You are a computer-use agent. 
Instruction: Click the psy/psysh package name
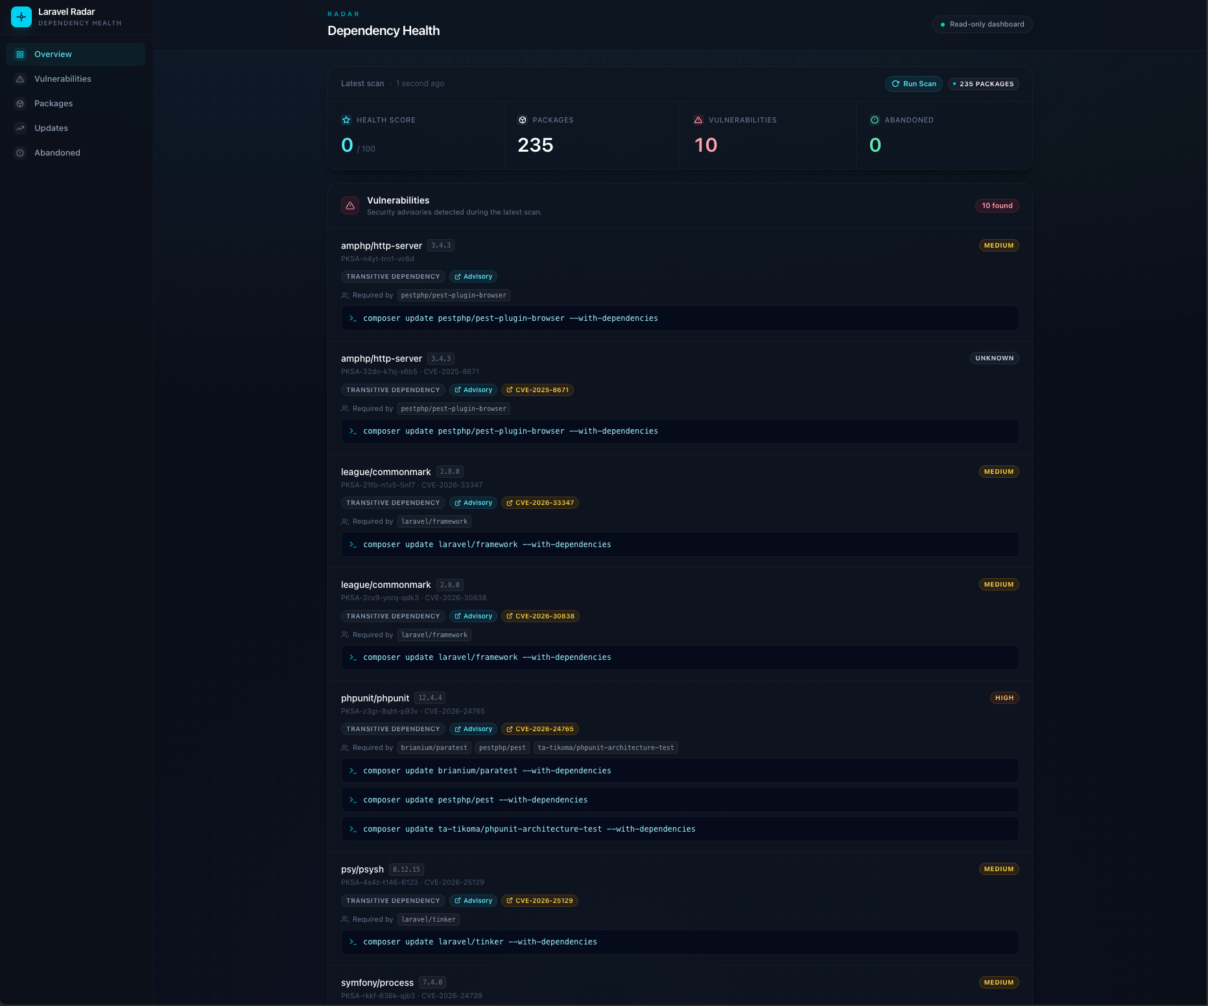362,869
